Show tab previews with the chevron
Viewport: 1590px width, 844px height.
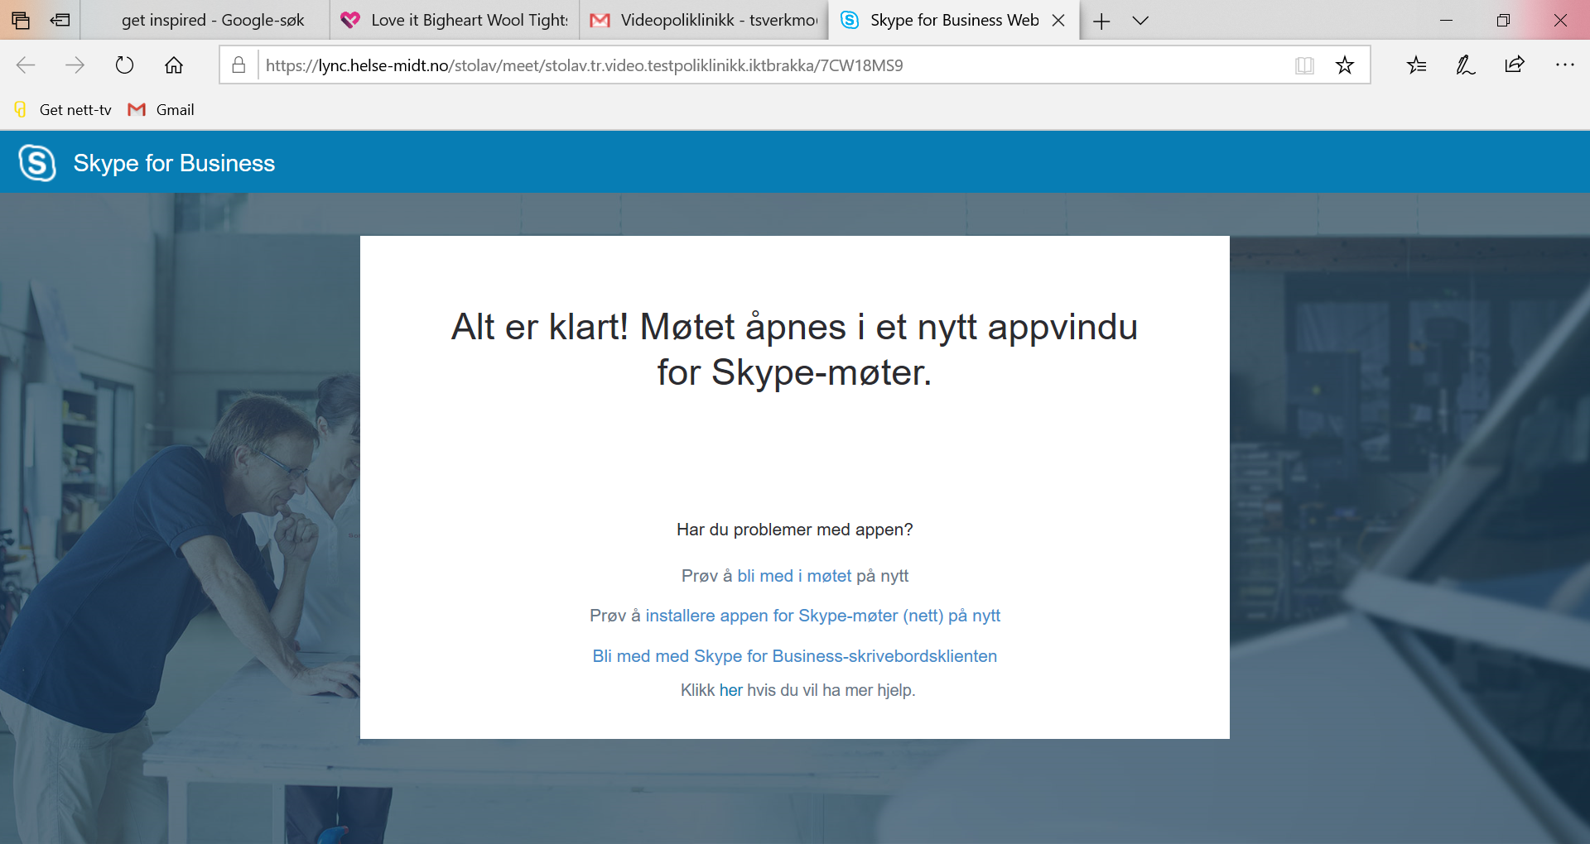[1141, 21]
